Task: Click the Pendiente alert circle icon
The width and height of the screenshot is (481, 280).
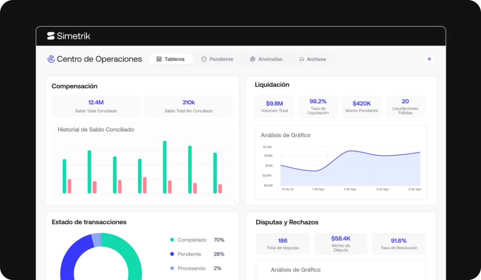Action: (204, 59)
